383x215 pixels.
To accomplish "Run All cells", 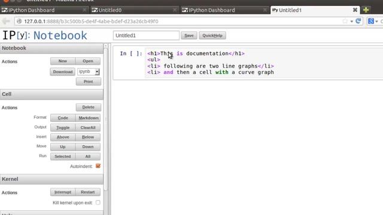I will tap(88, 156).
